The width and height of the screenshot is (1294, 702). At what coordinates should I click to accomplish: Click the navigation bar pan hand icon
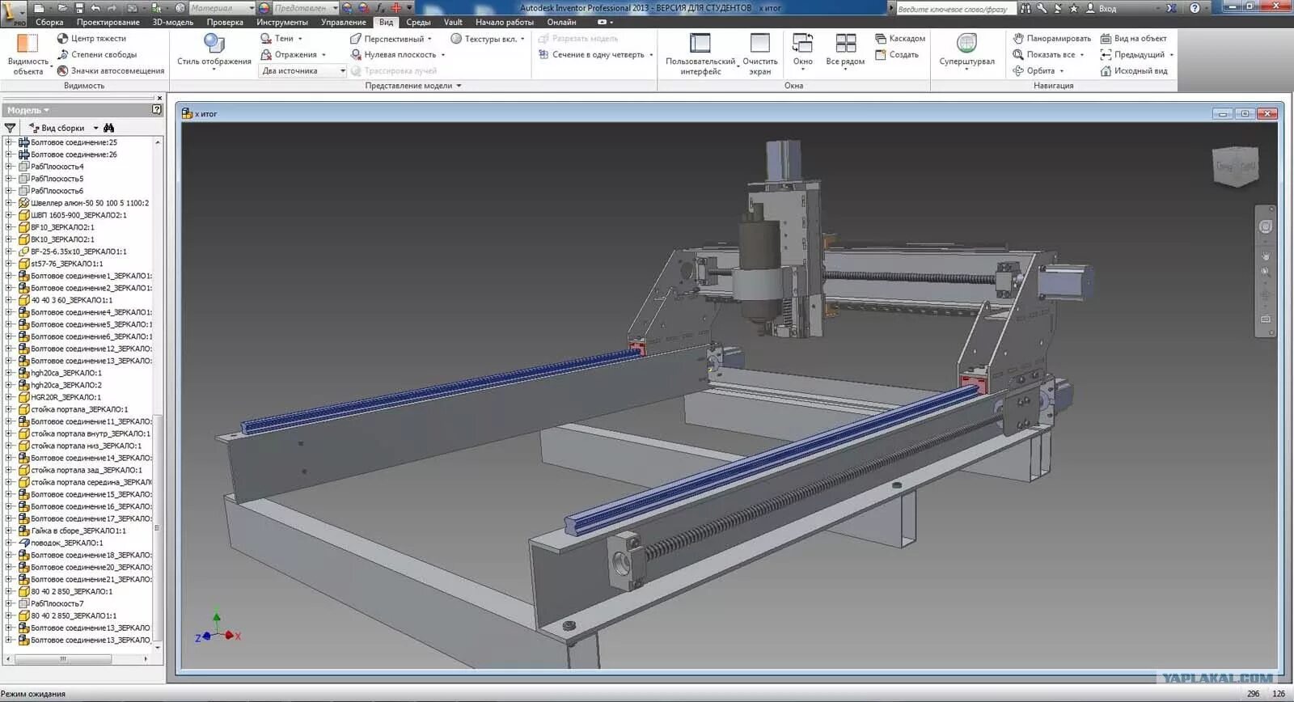click(x=1266, y=256)
